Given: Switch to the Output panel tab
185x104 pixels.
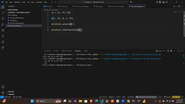Looking at the screenshot, I should tap(56, 51).
